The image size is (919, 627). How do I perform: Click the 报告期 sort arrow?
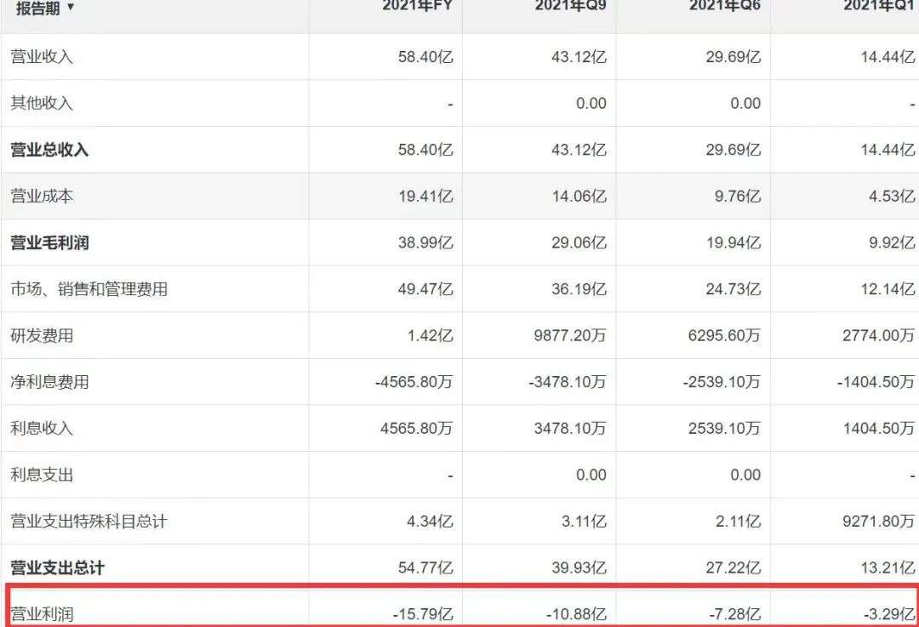[71, 7]
